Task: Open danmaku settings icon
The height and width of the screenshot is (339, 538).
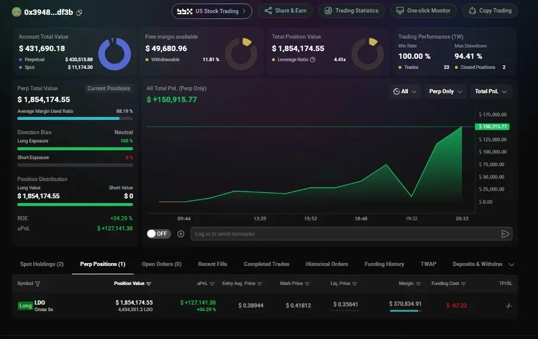Action: tap(181, 234)
